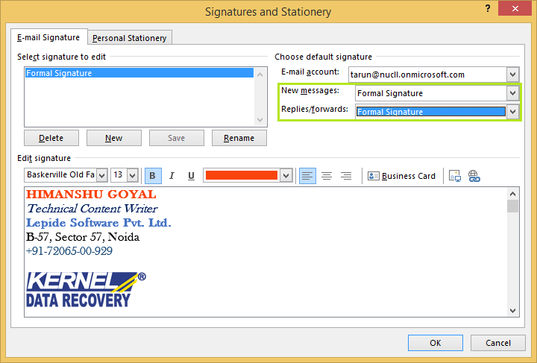The height and width of the screenshot is (363, 537).
Task: Switch to Personal Stationery tab
Action: [x=131, y=37]
